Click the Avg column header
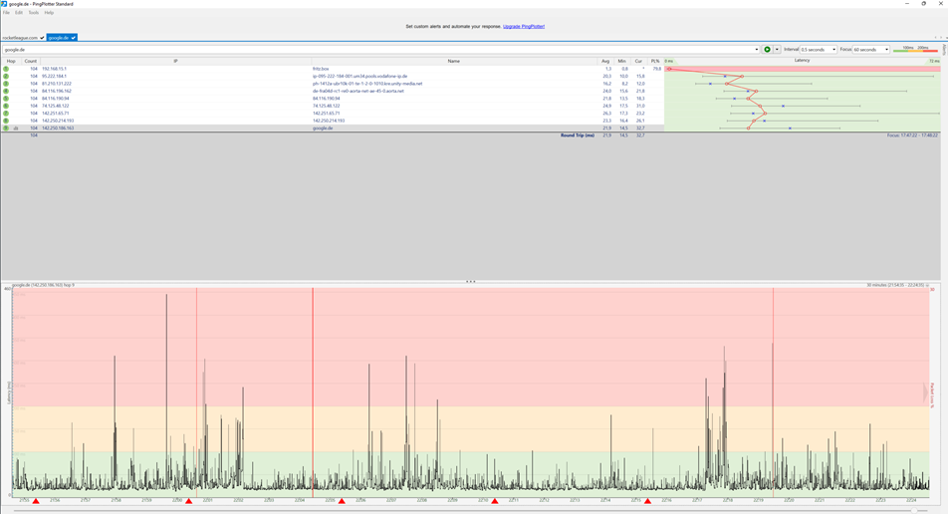The width and height of the screenshot is (948, 514). 605,61
